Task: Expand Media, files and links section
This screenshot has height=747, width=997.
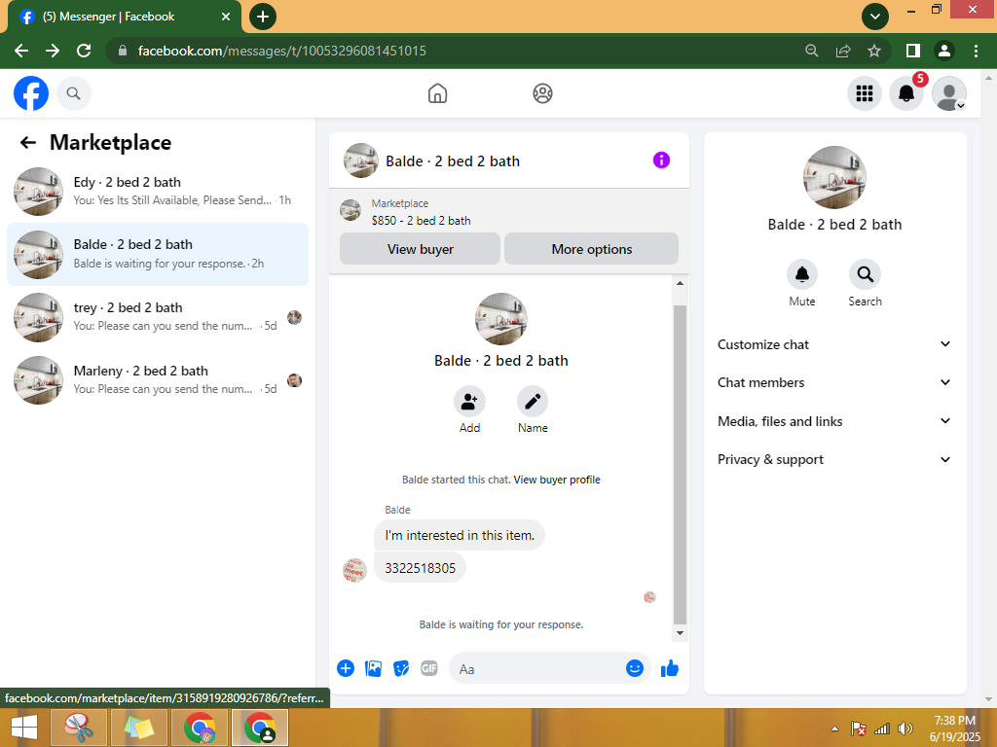Action: (x=834, y=421)
